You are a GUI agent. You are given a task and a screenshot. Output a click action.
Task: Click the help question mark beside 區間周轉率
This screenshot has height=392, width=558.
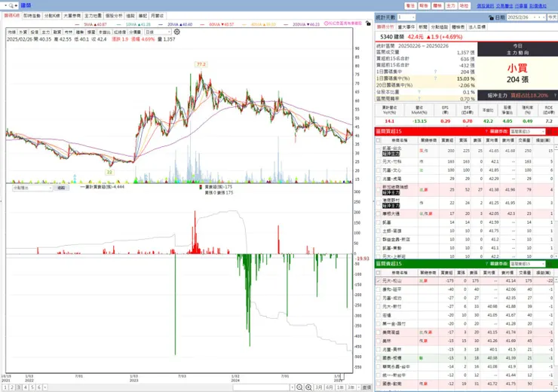pyautogui.click(x=418, y=99)
